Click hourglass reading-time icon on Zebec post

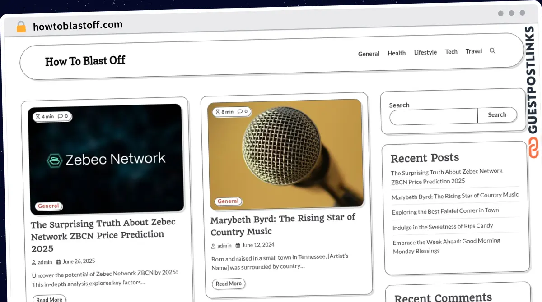click(38, 116)
